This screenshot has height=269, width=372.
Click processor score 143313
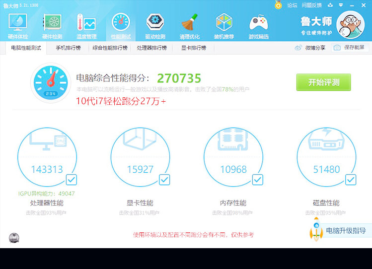coord(47,169)
